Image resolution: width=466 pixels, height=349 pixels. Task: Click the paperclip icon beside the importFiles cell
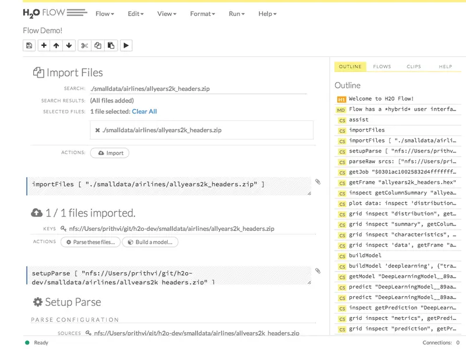(317, 181)
